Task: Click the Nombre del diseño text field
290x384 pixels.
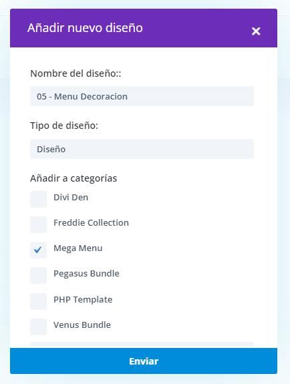Action: pyautogui.click(x=142, y=96)
